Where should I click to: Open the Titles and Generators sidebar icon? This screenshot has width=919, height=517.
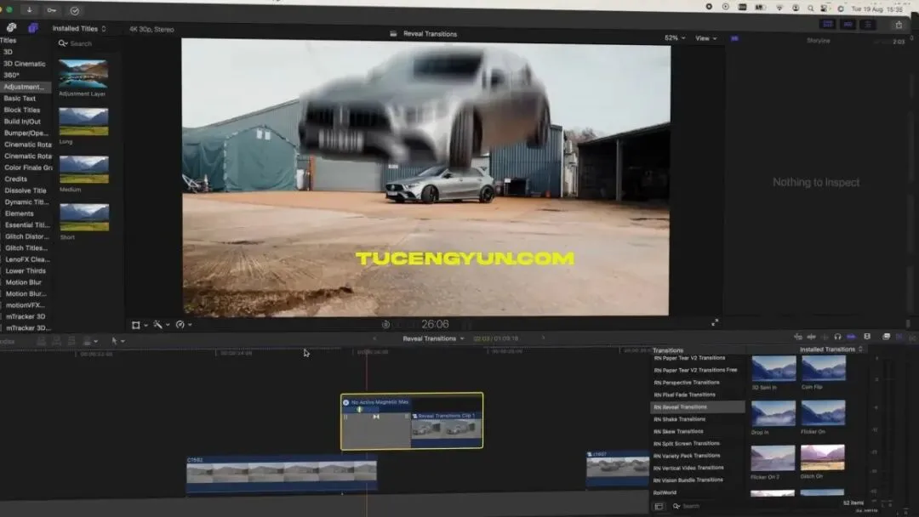(x=33, y=27)
